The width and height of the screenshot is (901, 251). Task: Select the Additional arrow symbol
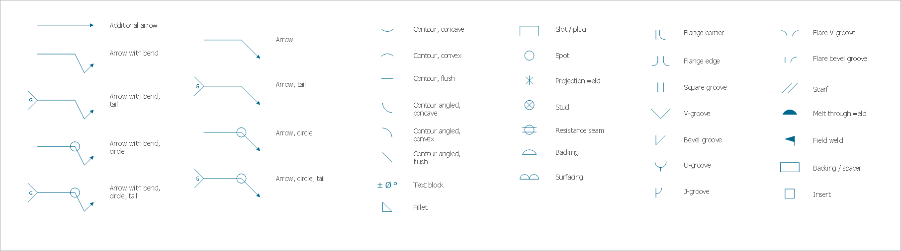[x=65, y=25]
